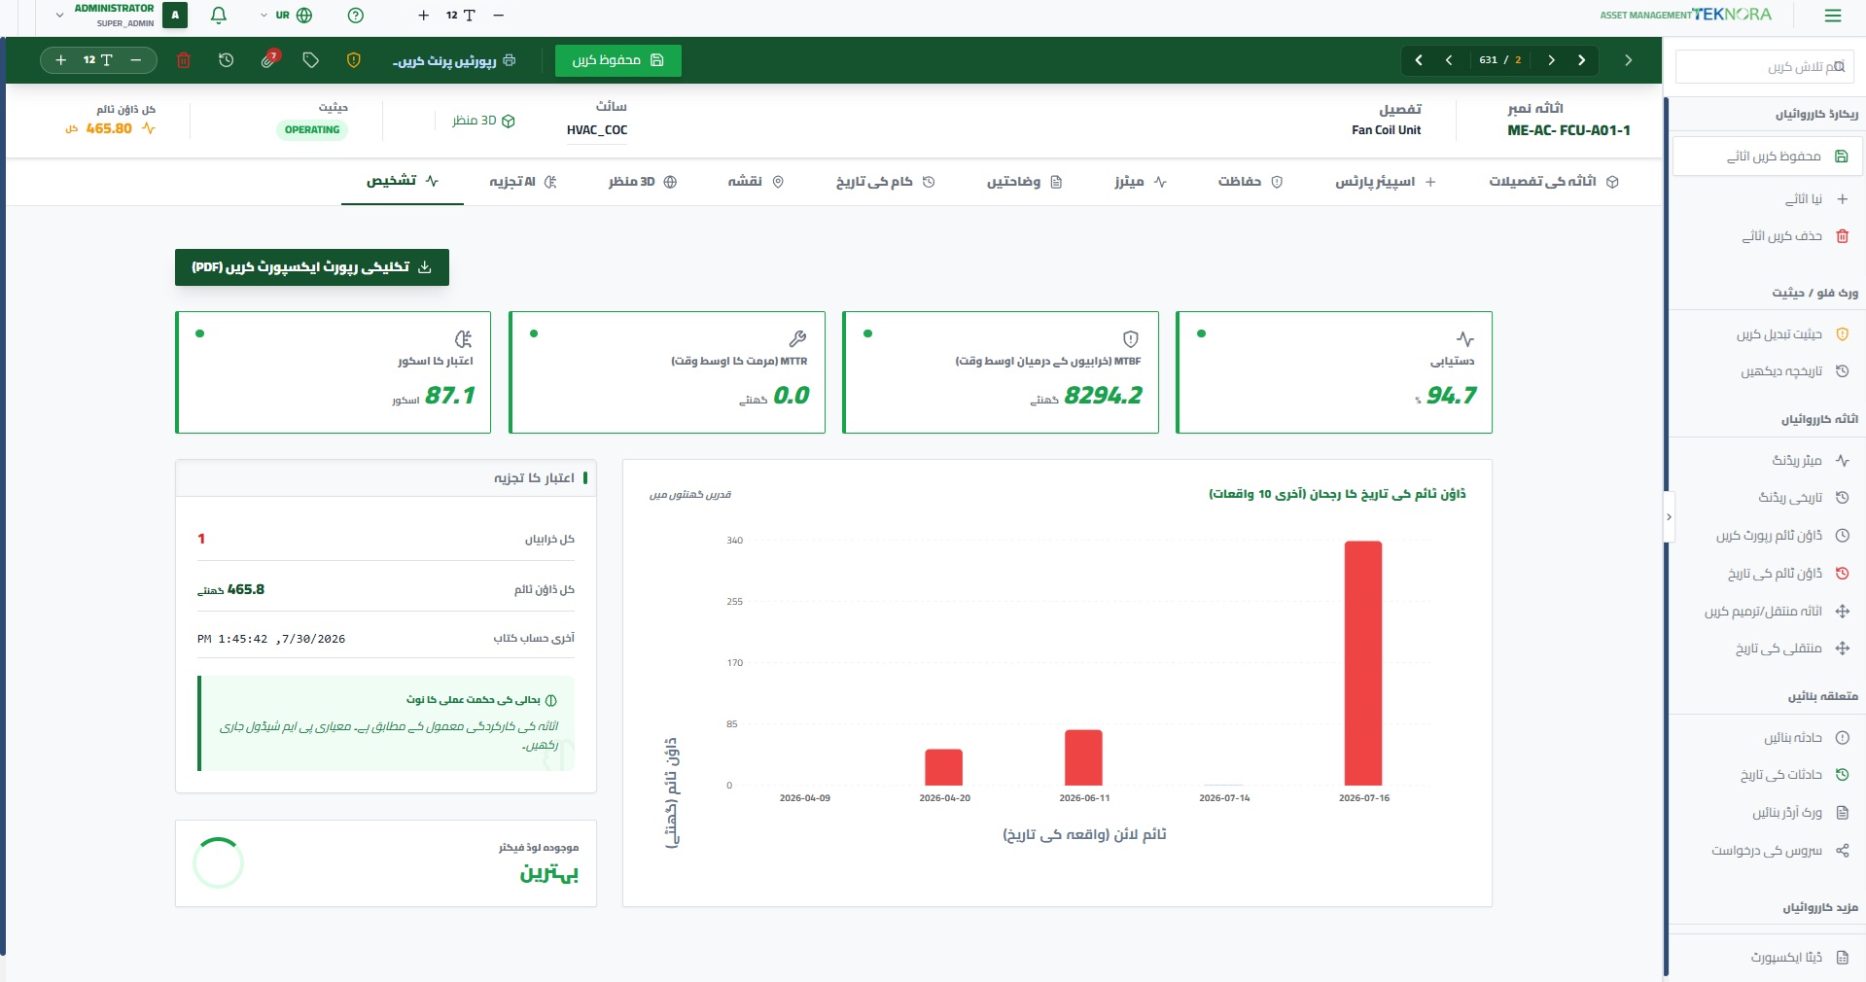Open the notifications bell icon
This screenshot has height=982, width=1866.
click(219, 16)
